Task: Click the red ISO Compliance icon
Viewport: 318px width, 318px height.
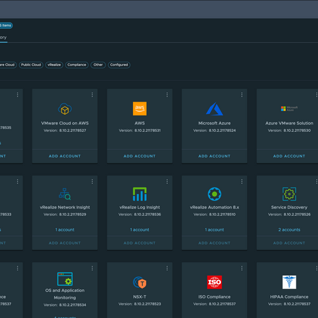Action: tap(214, 282)
